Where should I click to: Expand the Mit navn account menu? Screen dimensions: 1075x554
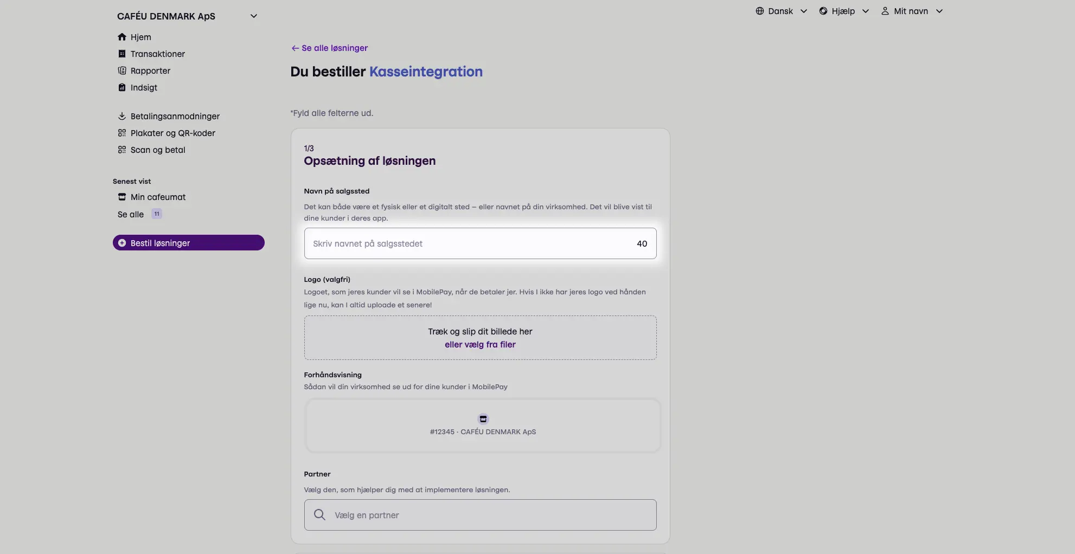[x=912, y=11]
